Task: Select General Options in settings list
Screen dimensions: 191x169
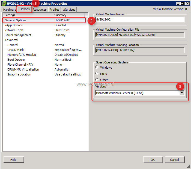Action: (x=44, y=20)
